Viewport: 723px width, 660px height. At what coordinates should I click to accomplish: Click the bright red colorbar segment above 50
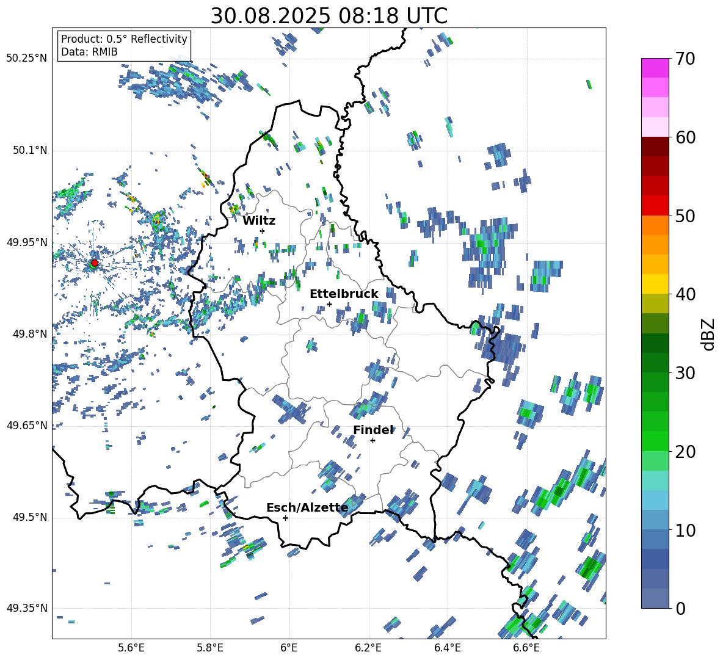tap(655, 205)
